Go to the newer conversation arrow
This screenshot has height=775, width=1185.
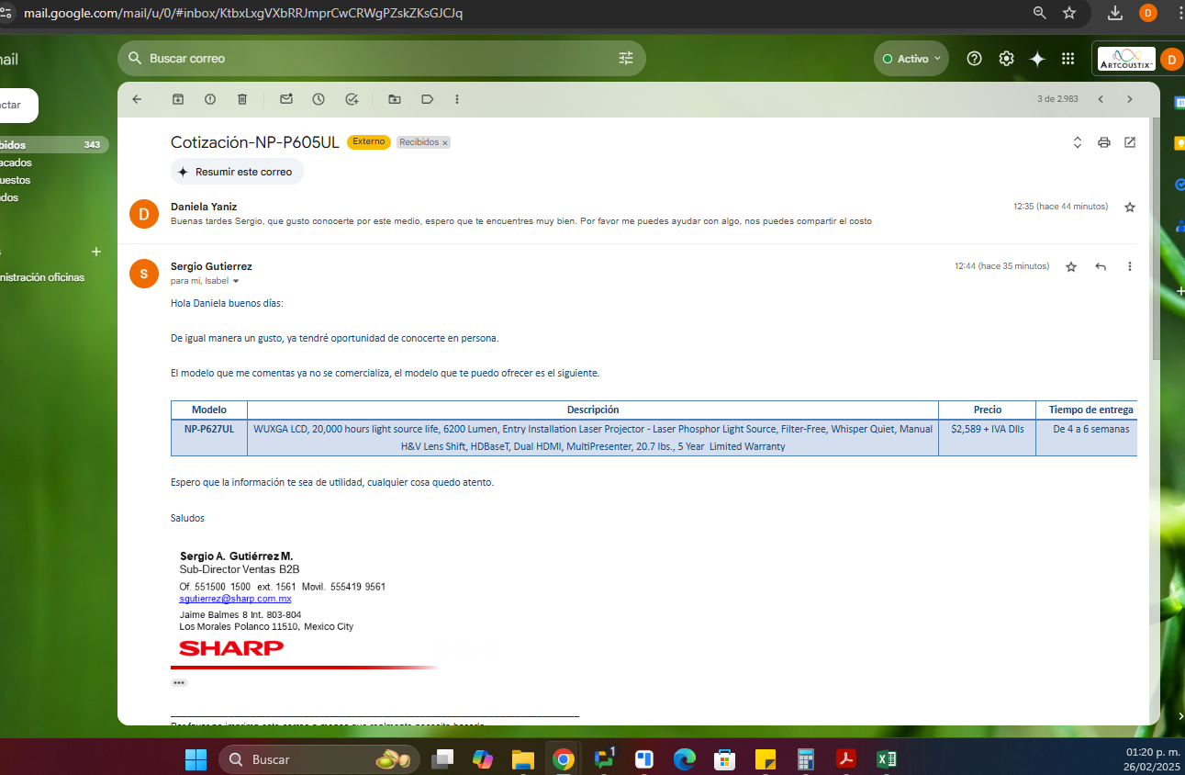point(1101,99)
